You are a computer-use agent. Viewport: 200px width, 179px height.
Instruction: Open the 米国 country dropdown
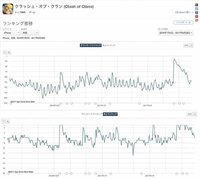(30, 32)
